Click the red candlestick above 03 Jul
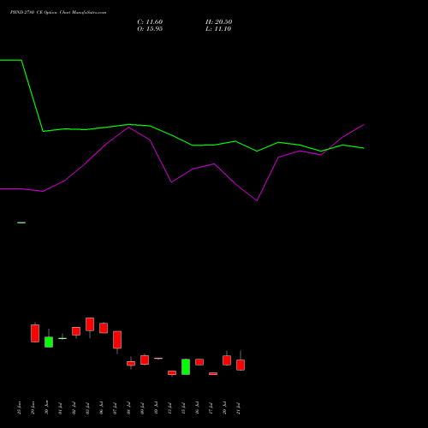428x428 pixels. pyautogui.click(x=90, y=324)
